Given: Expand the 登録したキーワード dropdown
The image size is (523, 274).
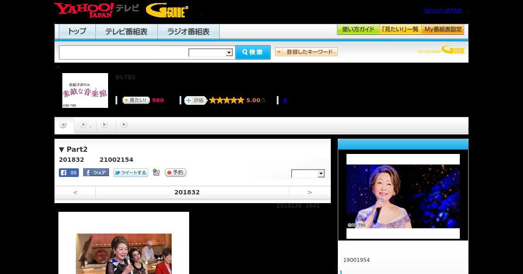Looking at the screenshot, I should click(306, 52).
